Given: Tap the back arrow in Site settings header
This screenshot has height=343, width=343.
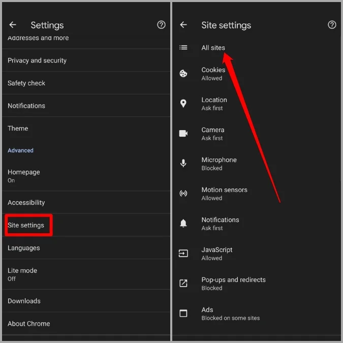Looking at the screenshot, I should tap(183, 25).
